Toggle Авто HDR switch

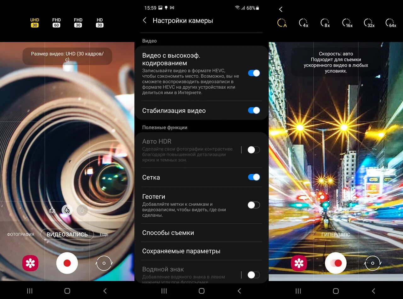point(254,150)
